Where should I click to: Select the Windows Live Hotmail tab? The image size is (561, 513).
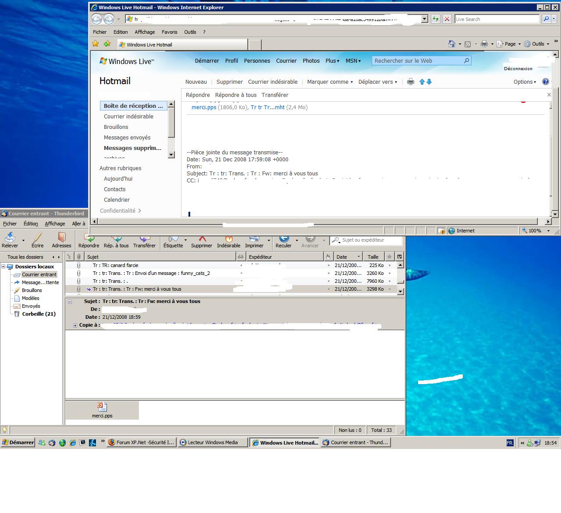pyautogui.click(x=182, y=44)
